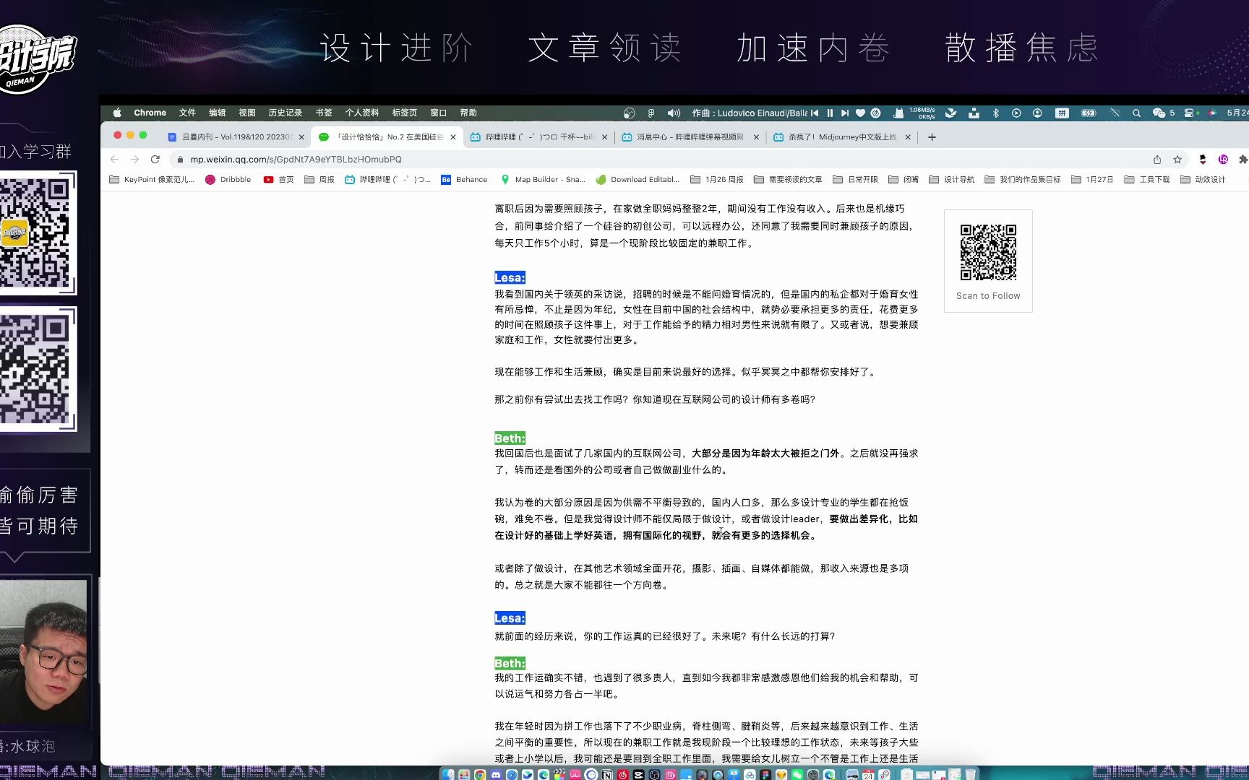
Task: Expand the KeyPoint 像素范儿 bookmark folder
Action: click(x=152, y=180)
